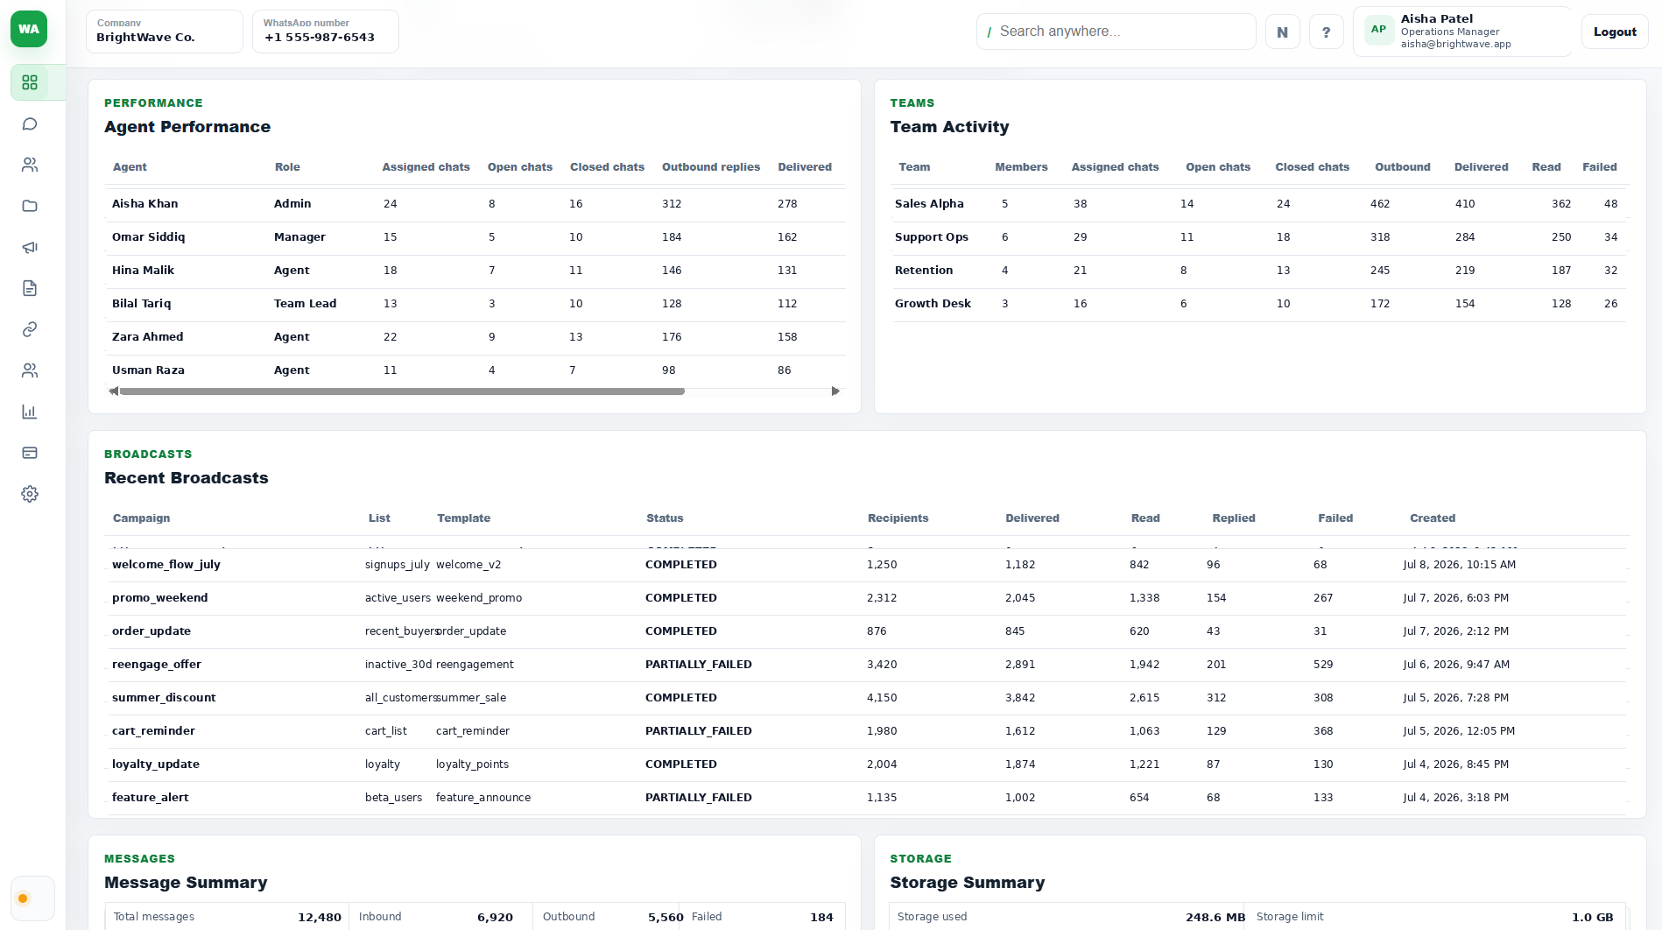Open Aisha Patel profile card

click(x=1462, y=32)
